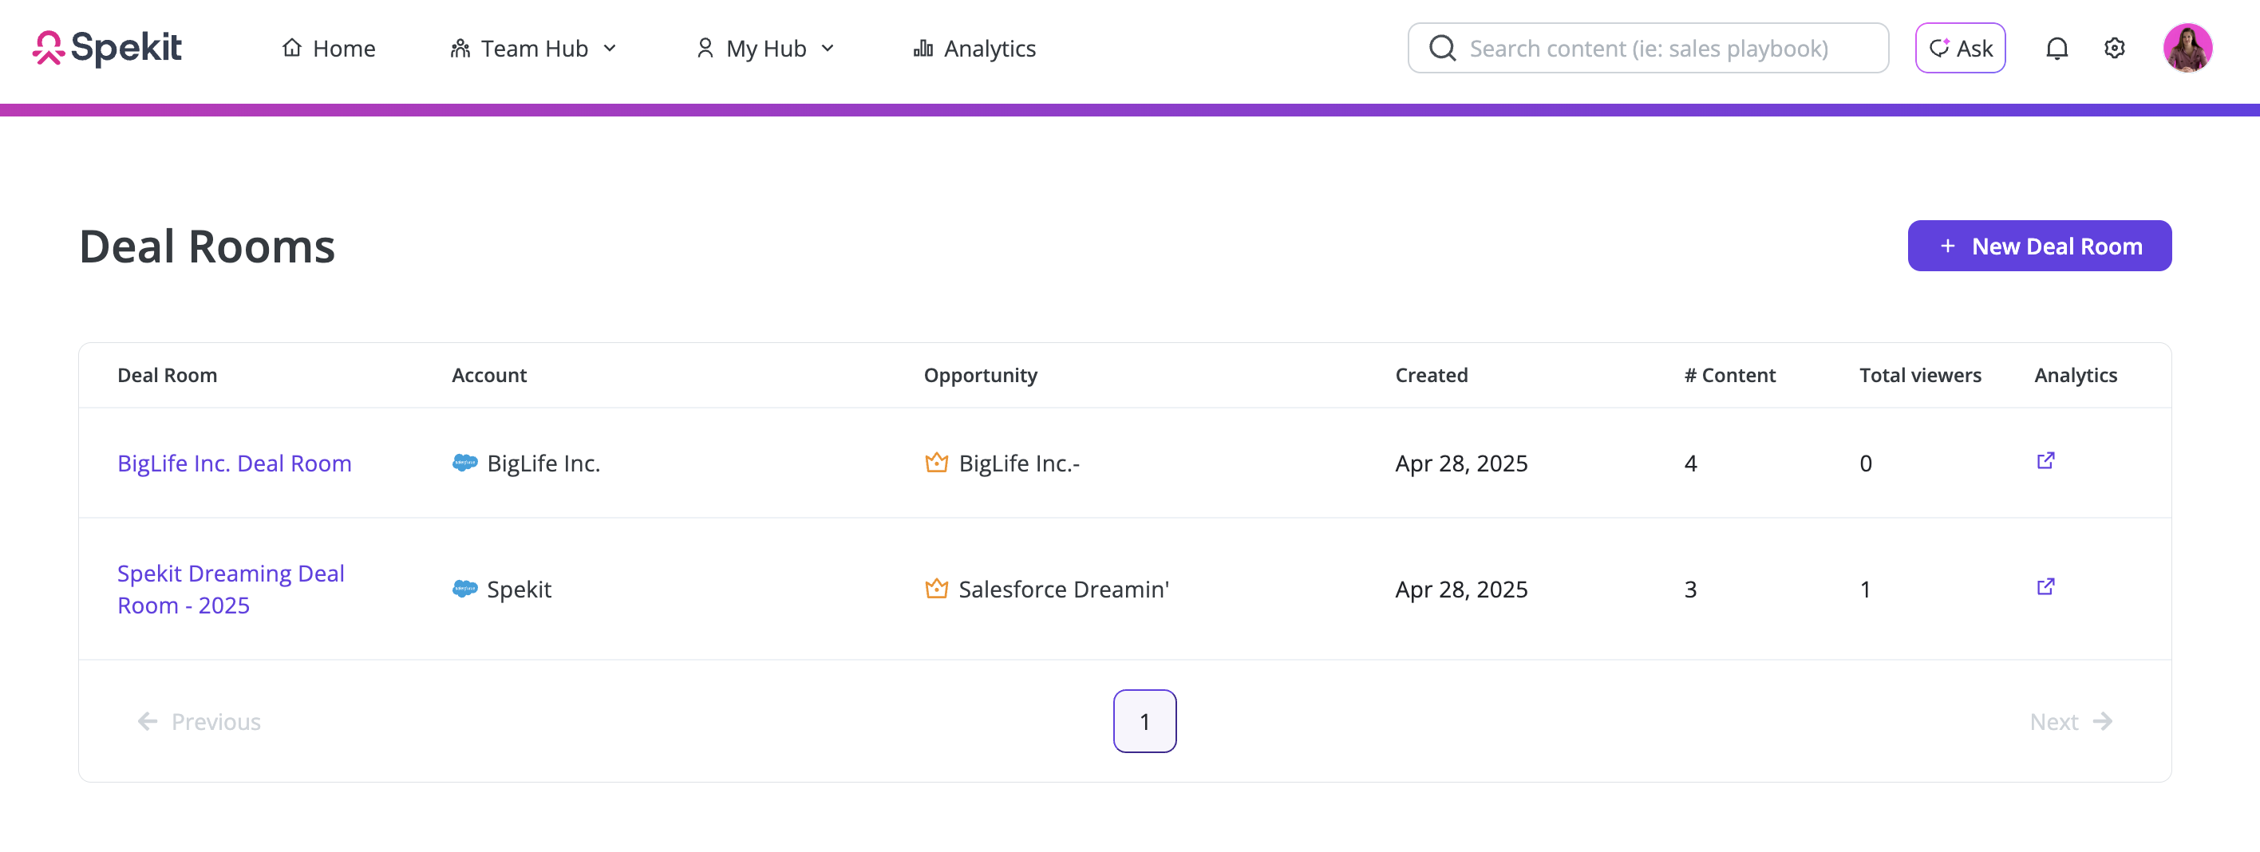Click the Total viewers column header

[1919, 375]
